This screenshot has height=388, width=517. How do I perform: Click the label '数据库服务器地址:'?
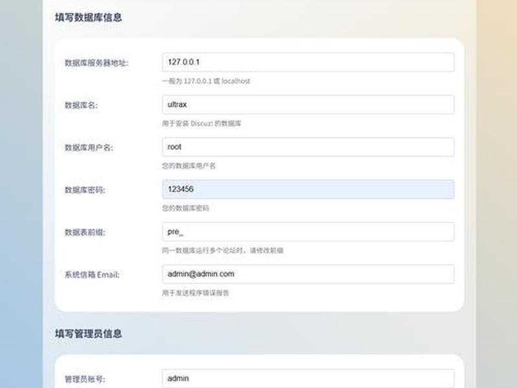coord(96,63)
